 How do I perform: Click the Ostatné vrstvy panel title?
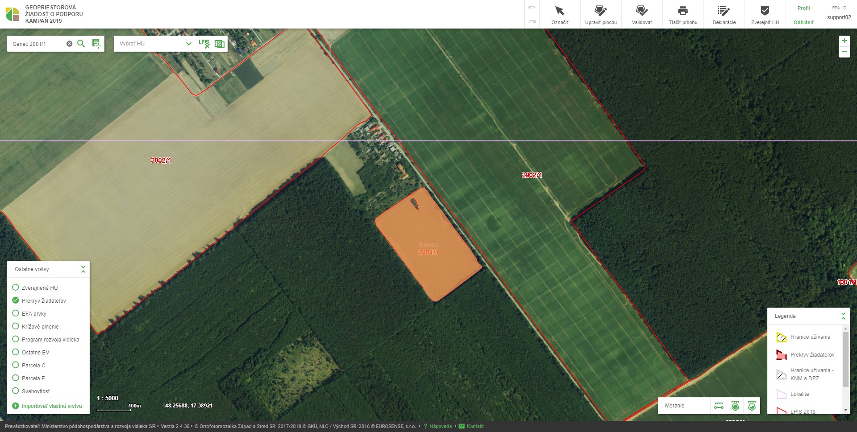(32, 269)
